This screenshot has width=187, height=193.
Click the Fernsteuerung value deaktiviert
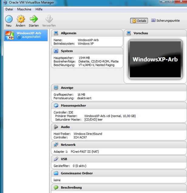tap(84, 98)
